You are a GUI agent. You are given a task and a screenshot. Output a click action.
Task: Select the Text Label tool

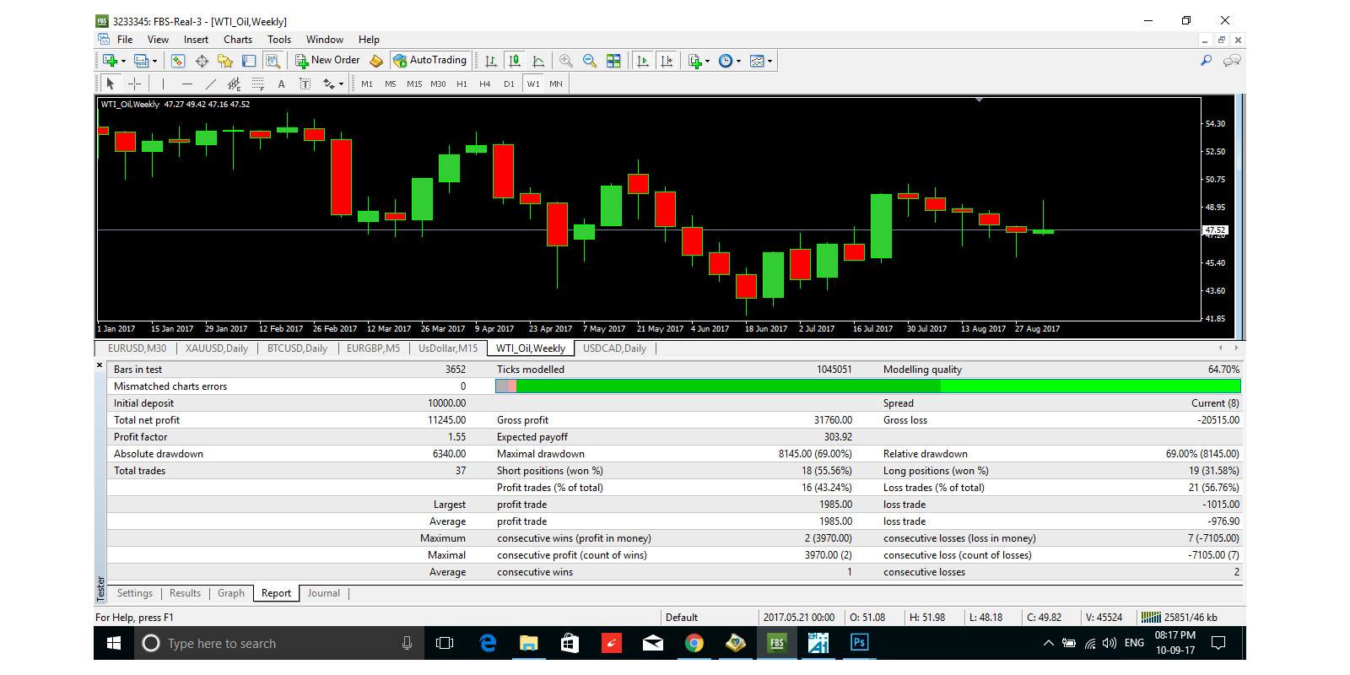[x=305, y=84]
